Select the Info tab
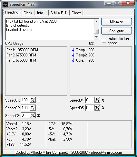Viewport: 137px width, 157px height. (x=40, y=13)
